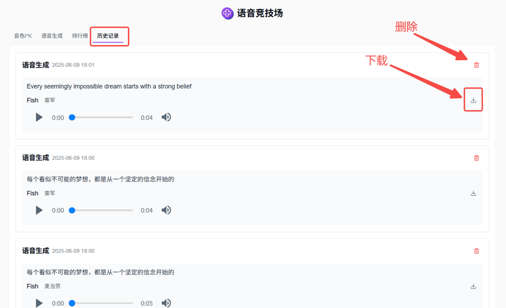Click the 0:05 duration of the 麦当劳 audio
The height and width of the screenshot is (308, 506).
(x=147, y=303)
